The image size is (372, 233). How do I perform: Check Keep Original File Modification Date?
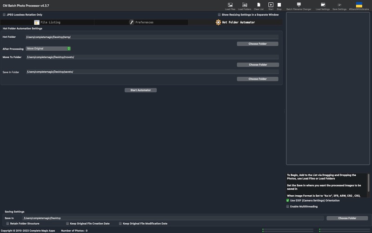(120, 224)
